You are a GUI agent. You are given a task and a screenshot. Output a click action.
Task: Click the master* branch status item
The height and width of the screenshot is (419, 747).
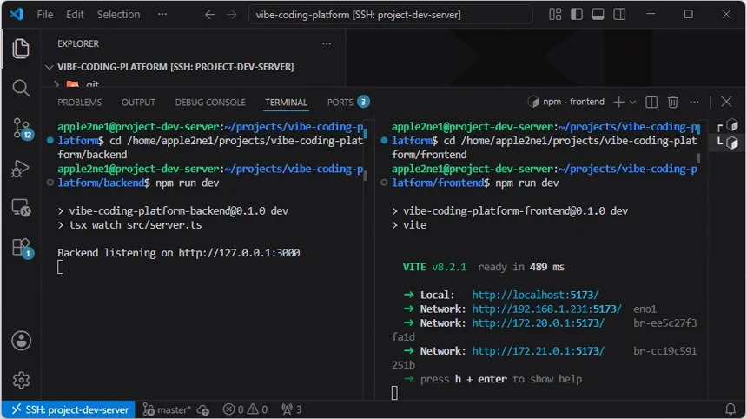tap(167, 409)
